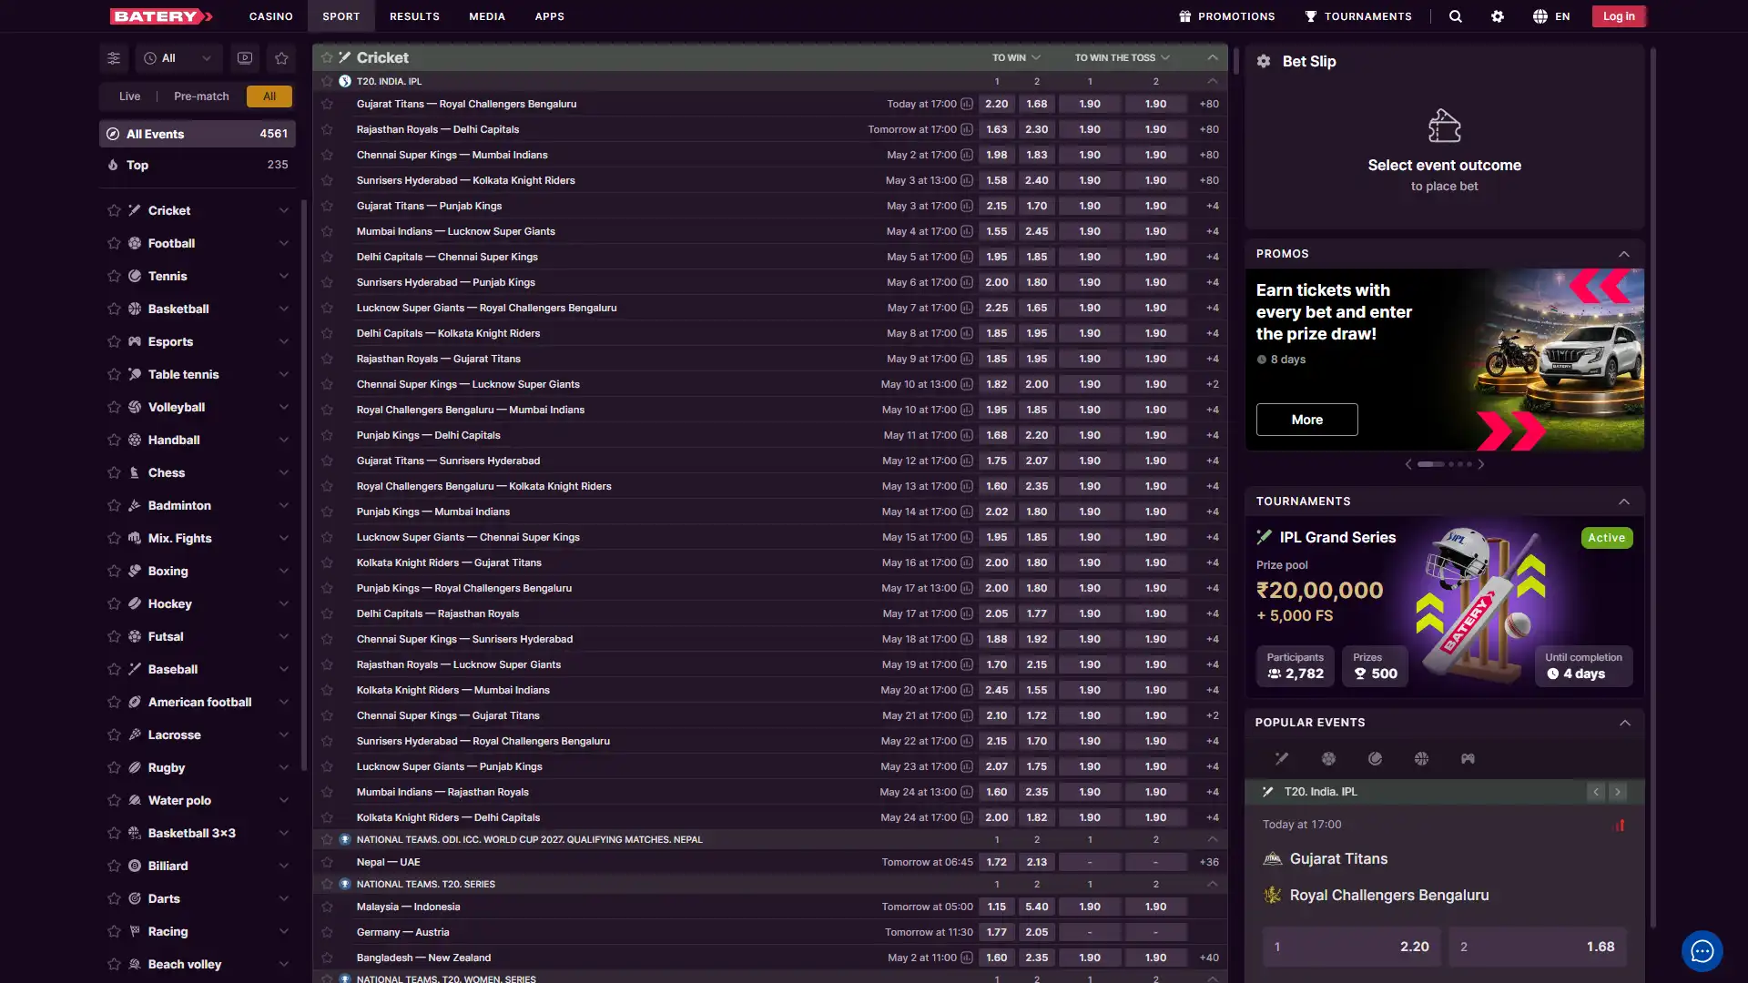
Task: Open the Apps menu
Action: pos(550,16)
